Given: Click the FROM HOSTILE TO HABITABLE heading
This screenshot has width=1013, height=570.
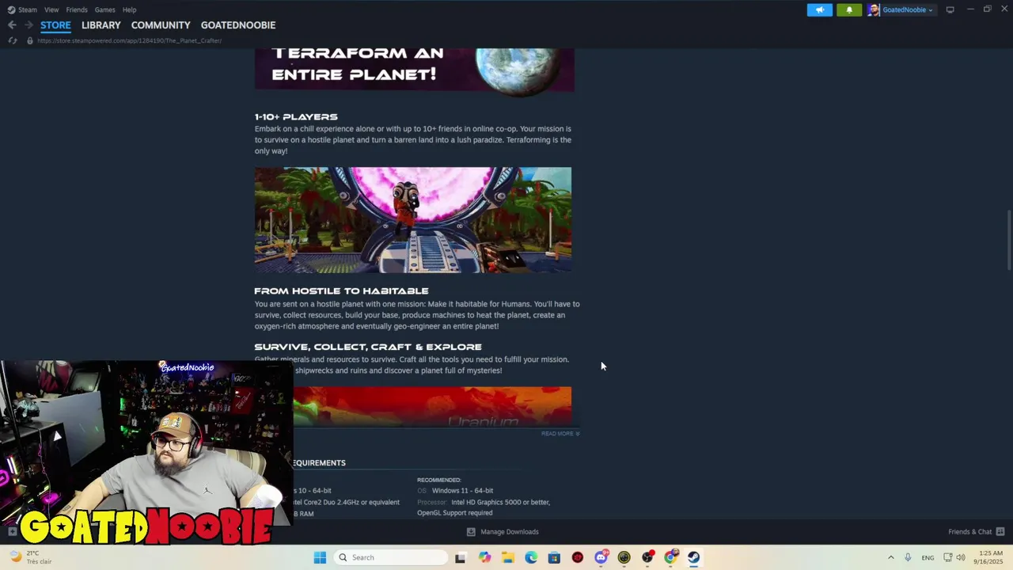Looking at the screenshot, I should tap(341, 291).
